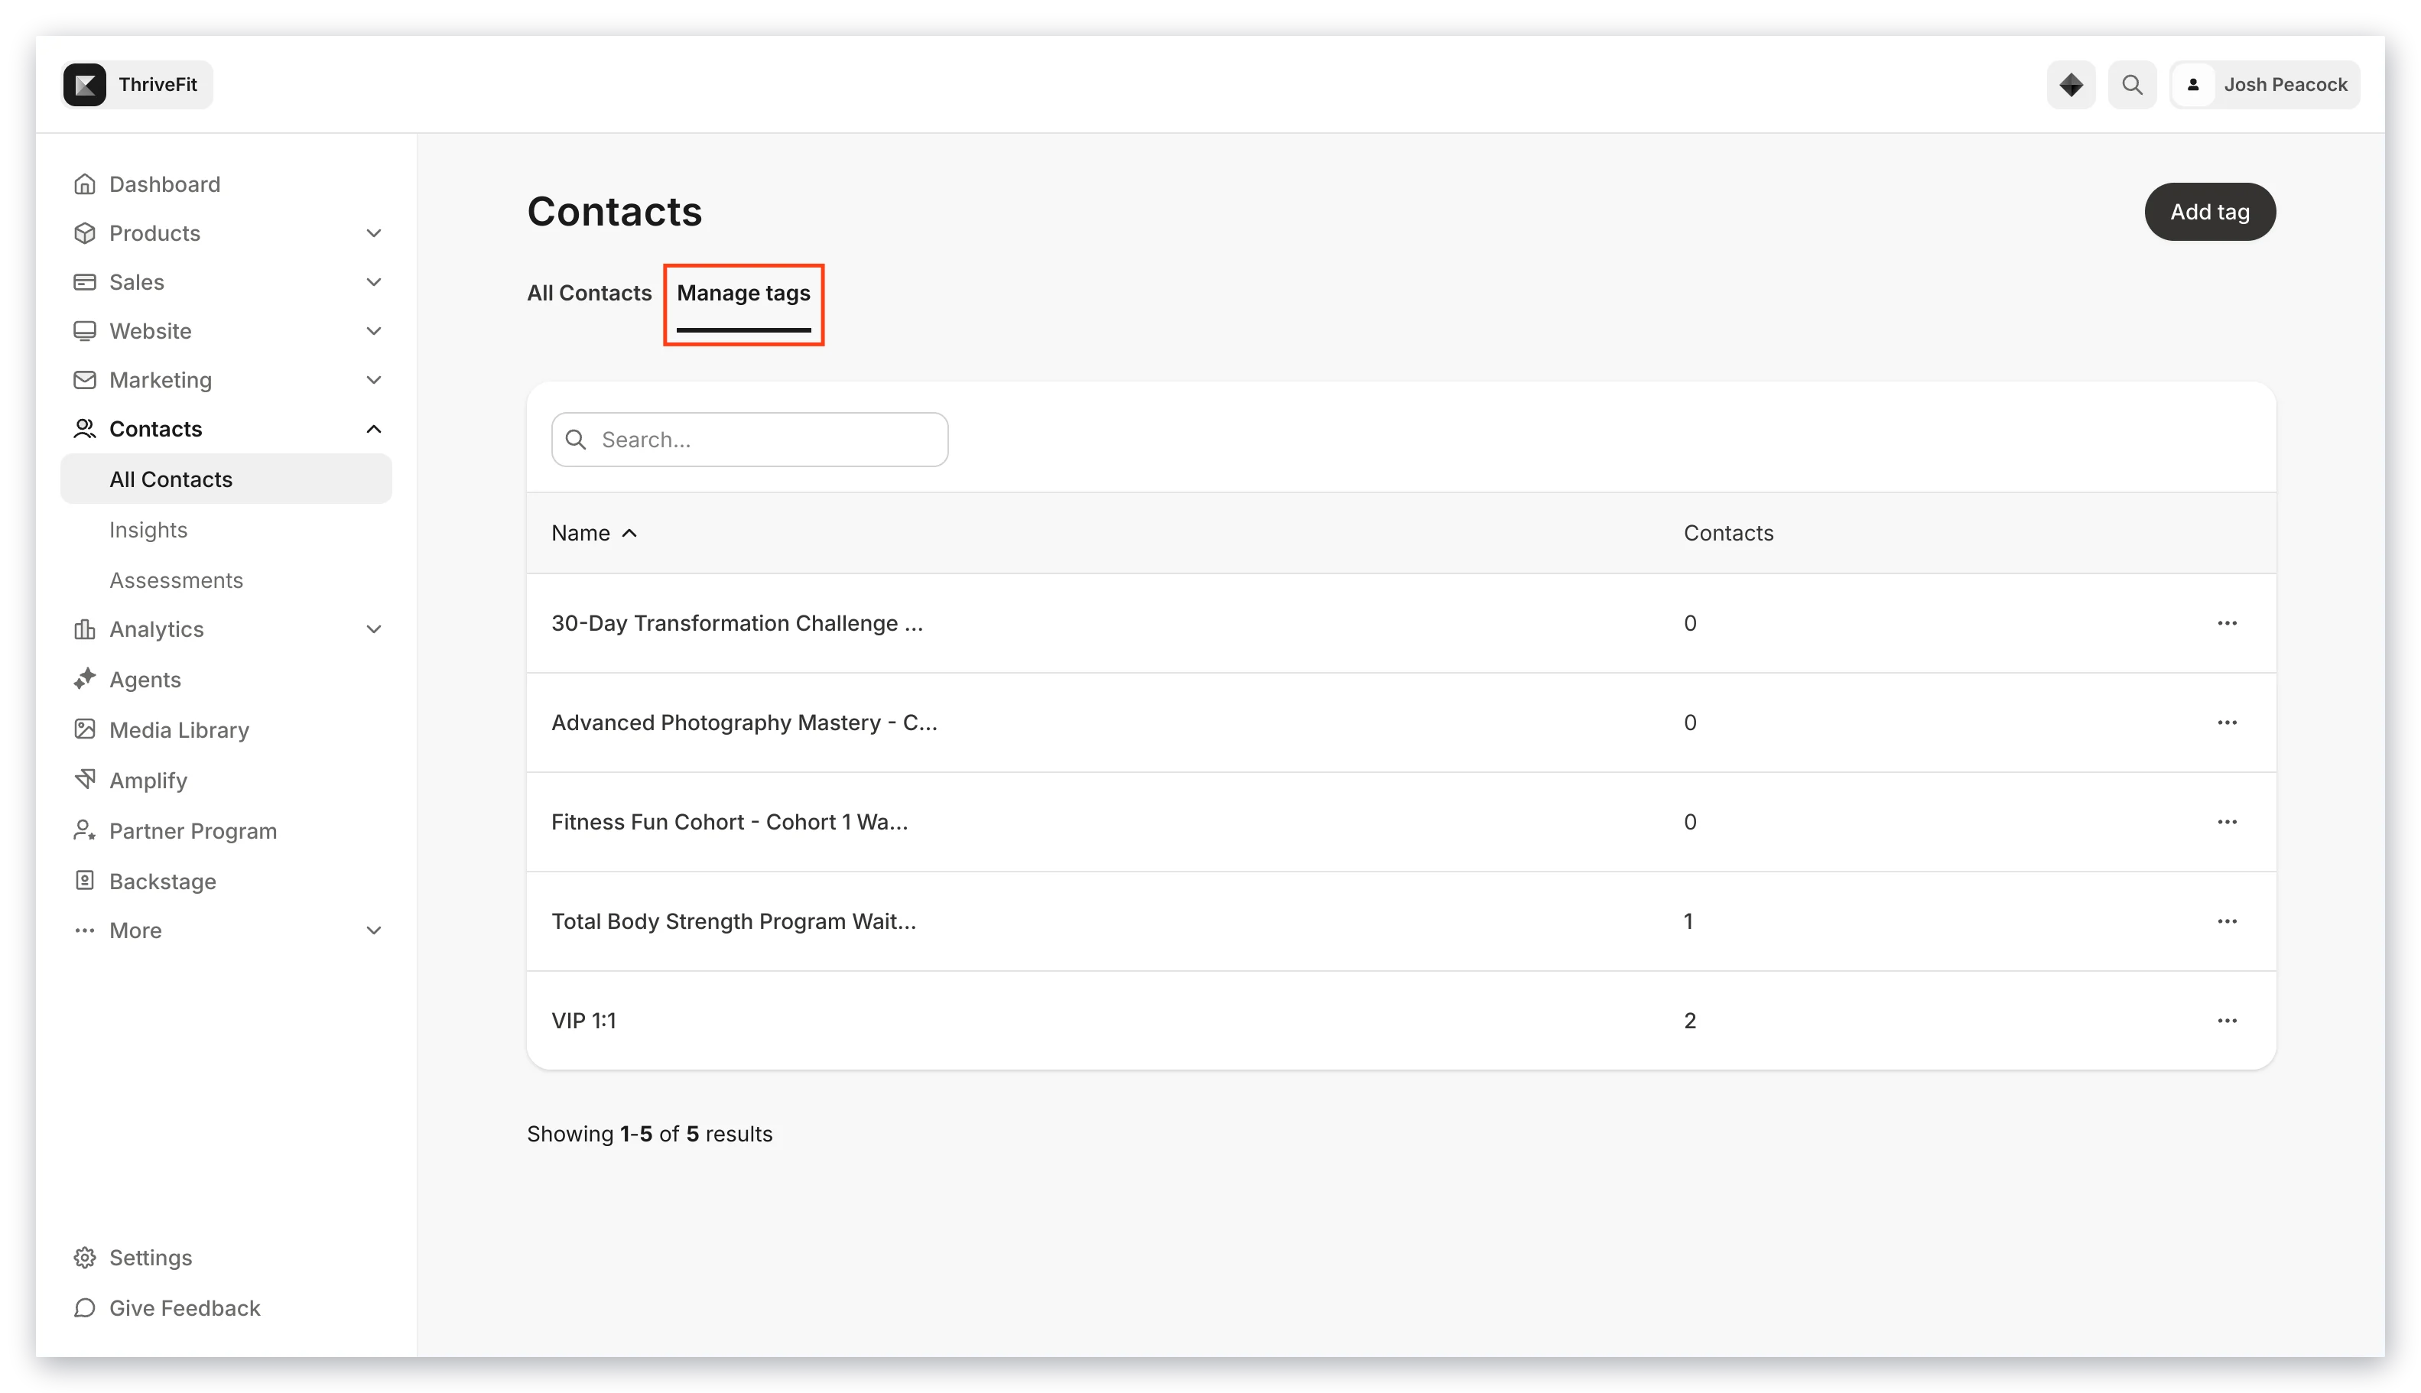
Task: Open options menu for Fitness Fun Cohort tag
Action: click(x=2227, y=822)
